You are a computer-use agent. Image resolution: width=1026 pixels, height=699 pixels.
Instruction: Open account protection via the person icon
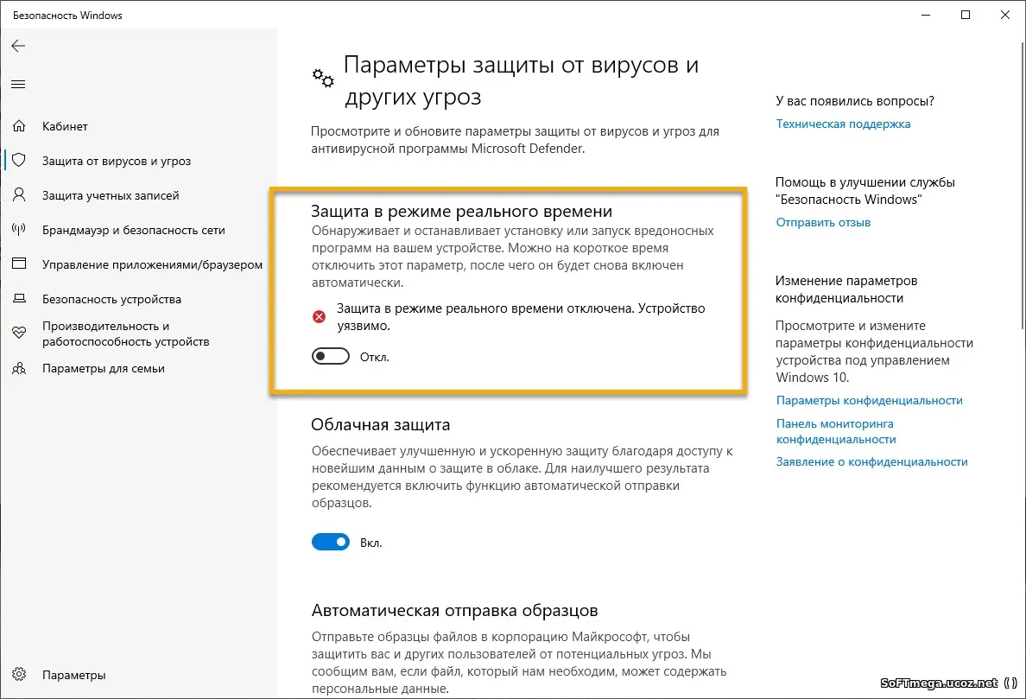(x=19, y=195)
